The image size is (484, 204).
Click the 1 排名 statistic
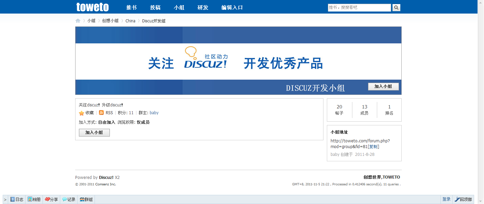389,110
